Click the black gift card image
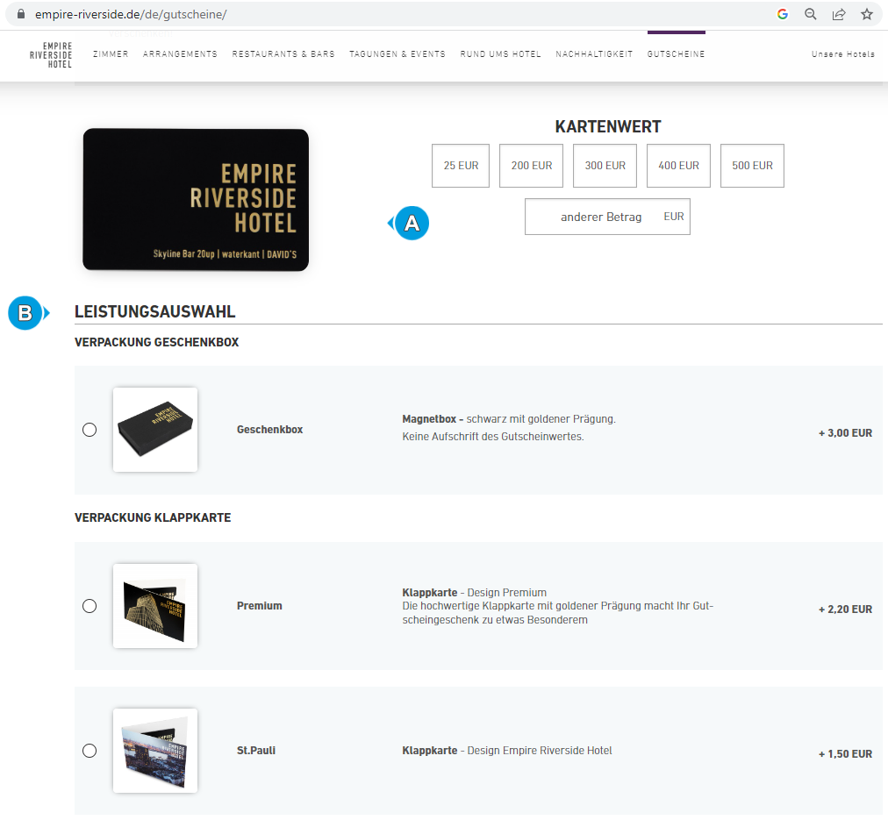 tap(196, 199)
